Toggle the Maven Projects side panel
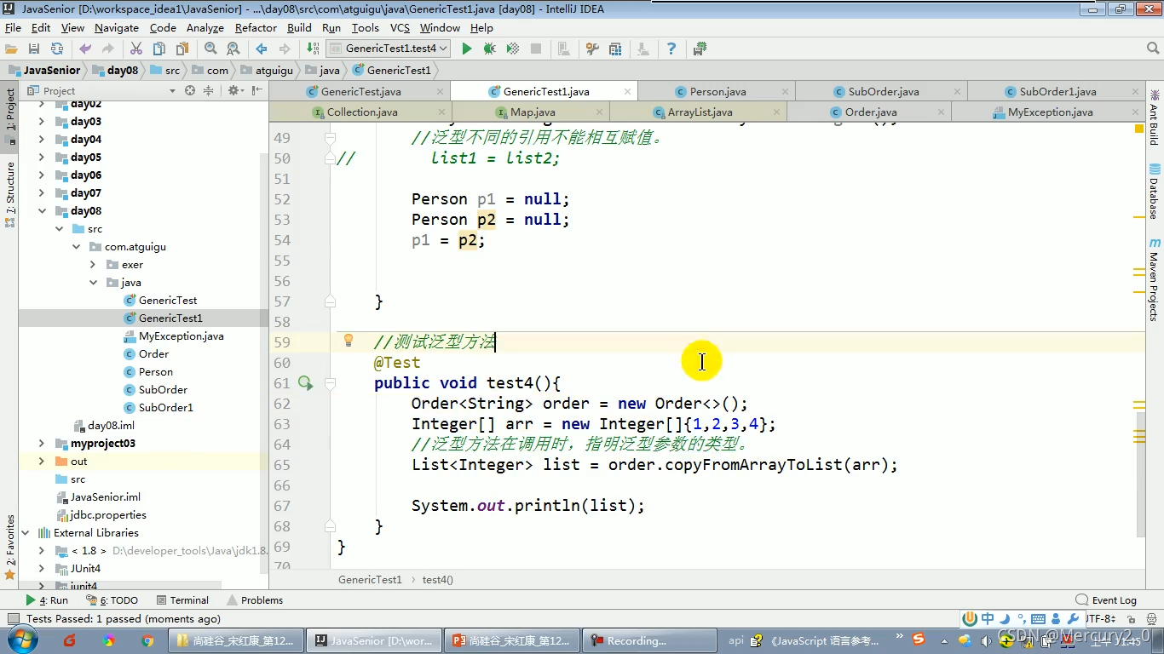Image resolution: width=1164 pixels, height=654 pixels. click(1154, 281)
